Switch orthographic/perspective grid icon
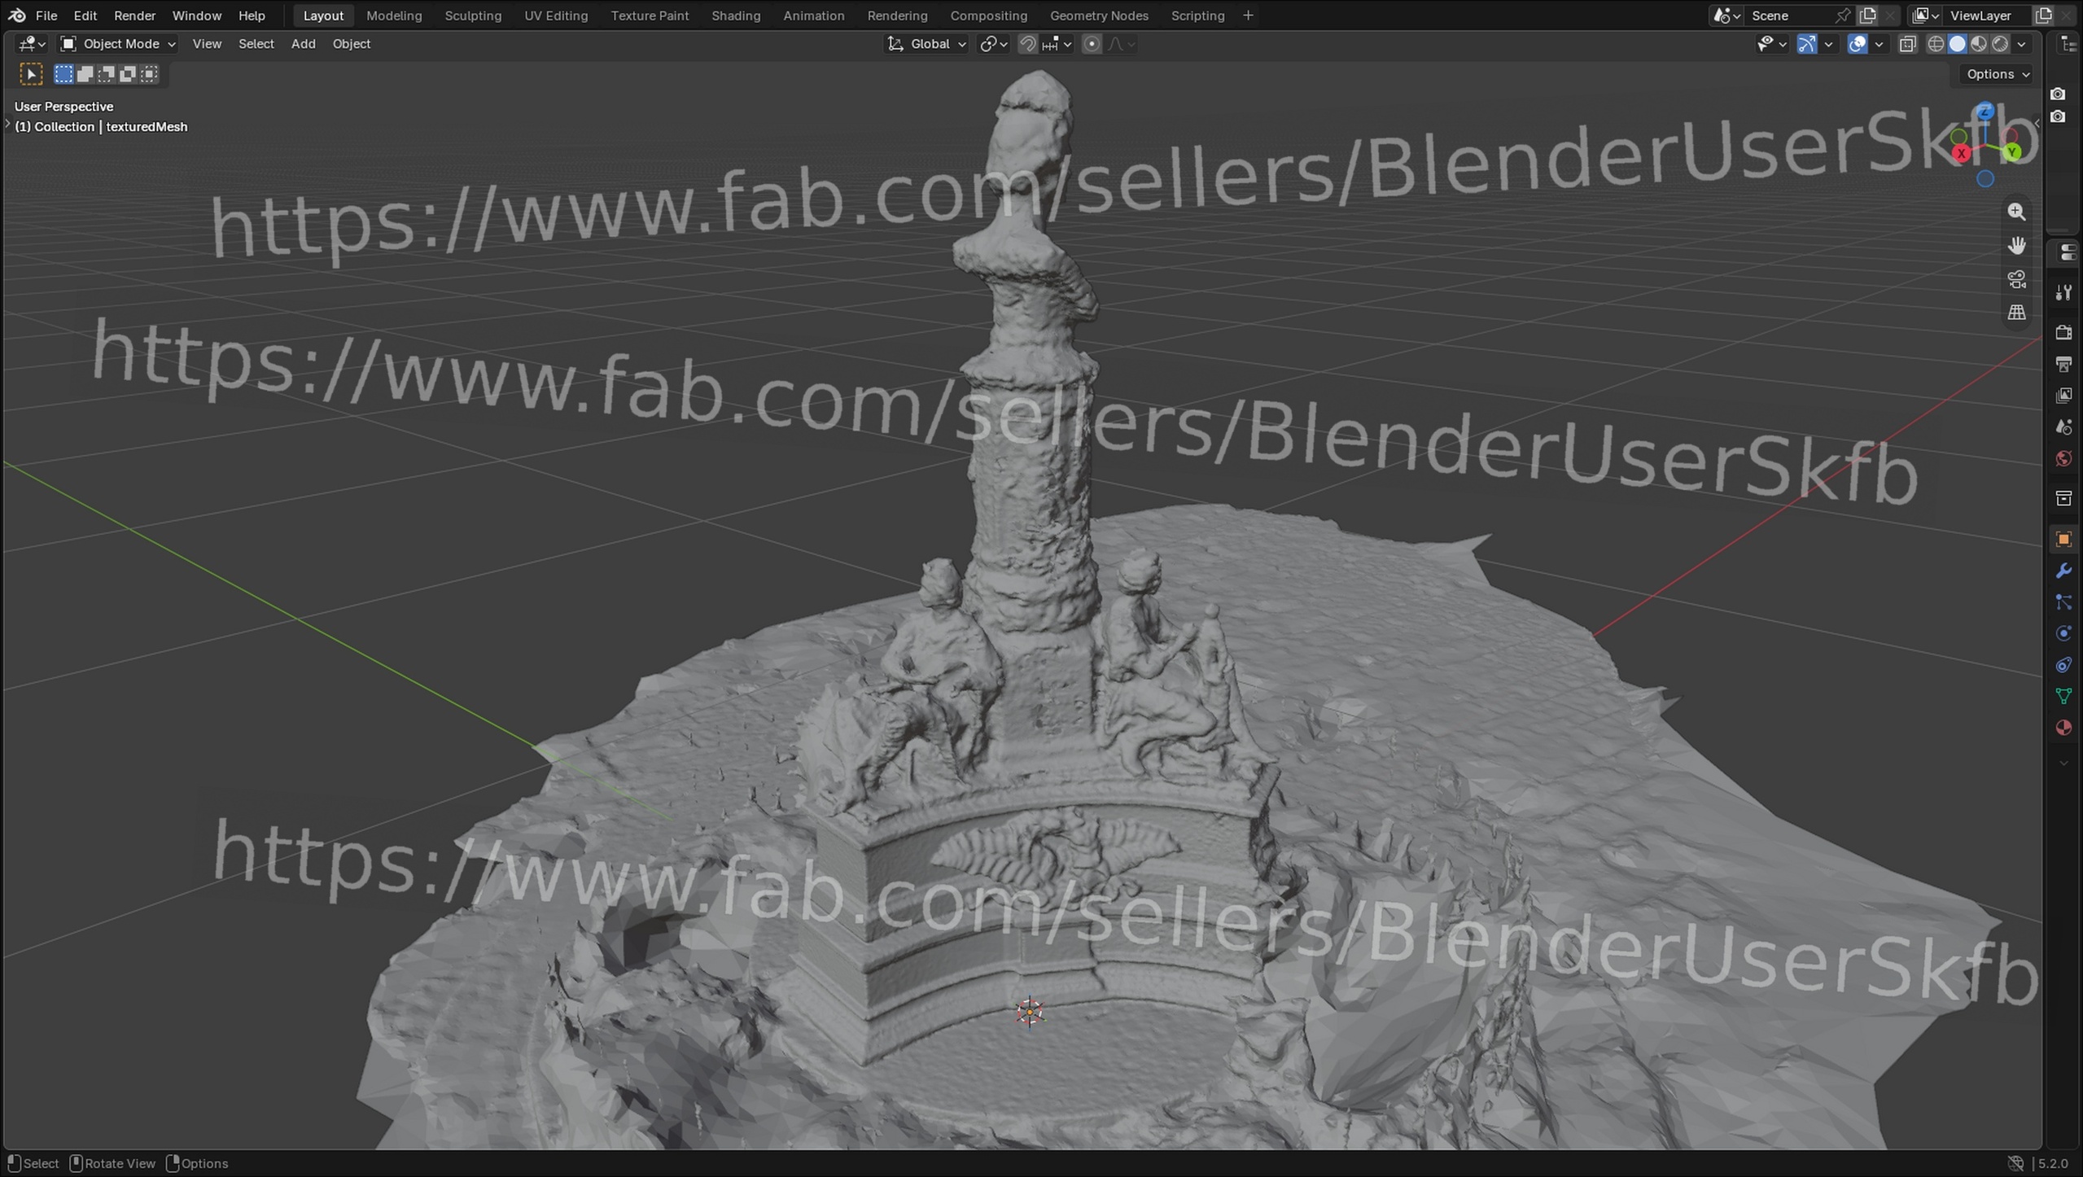 (2016, 313)
